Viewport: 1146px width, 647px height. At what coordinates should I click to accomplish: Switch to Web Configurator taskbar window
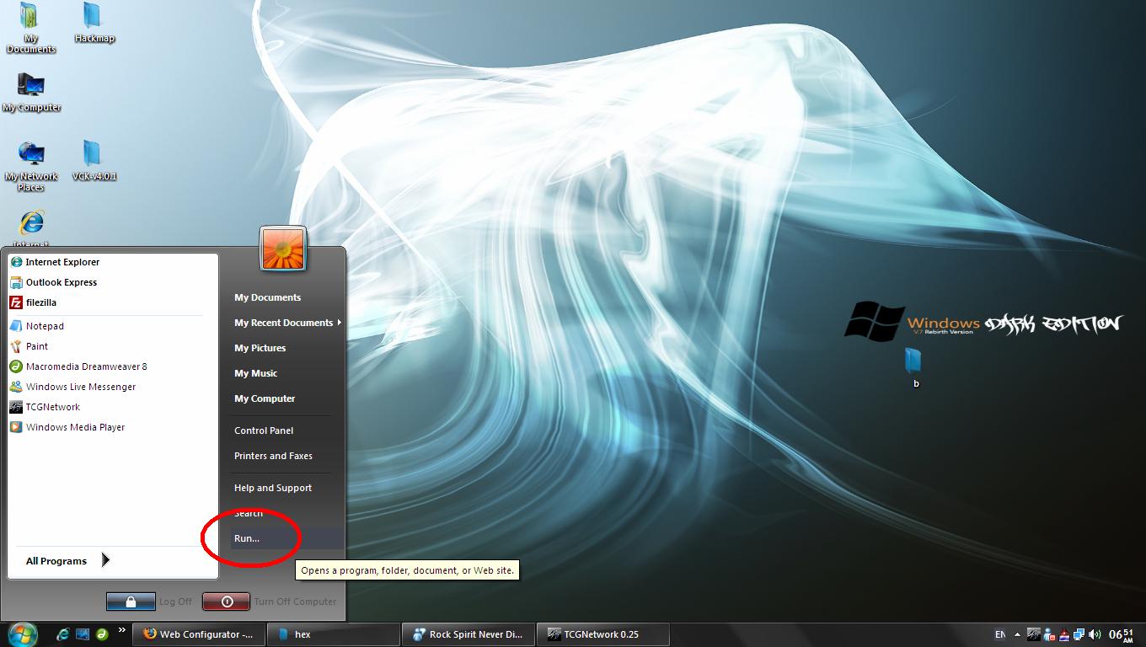pos(199,634)
